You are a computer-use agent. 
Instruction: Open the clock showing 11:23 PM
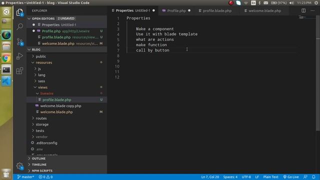tap(304, 3)
